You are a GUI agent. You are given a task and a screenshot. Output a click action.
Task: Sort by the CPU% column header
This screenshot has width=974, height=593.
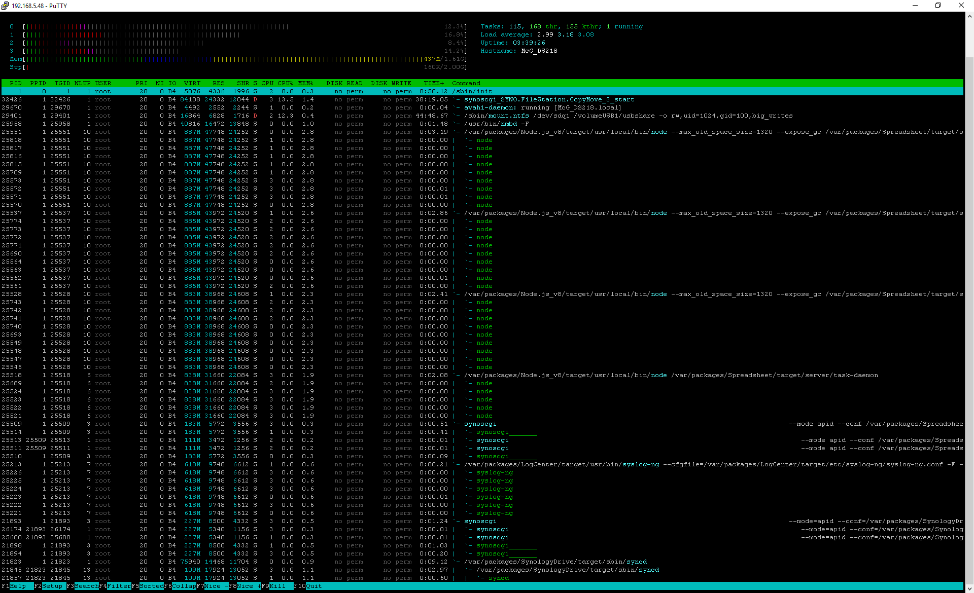(x=285, y=83)
